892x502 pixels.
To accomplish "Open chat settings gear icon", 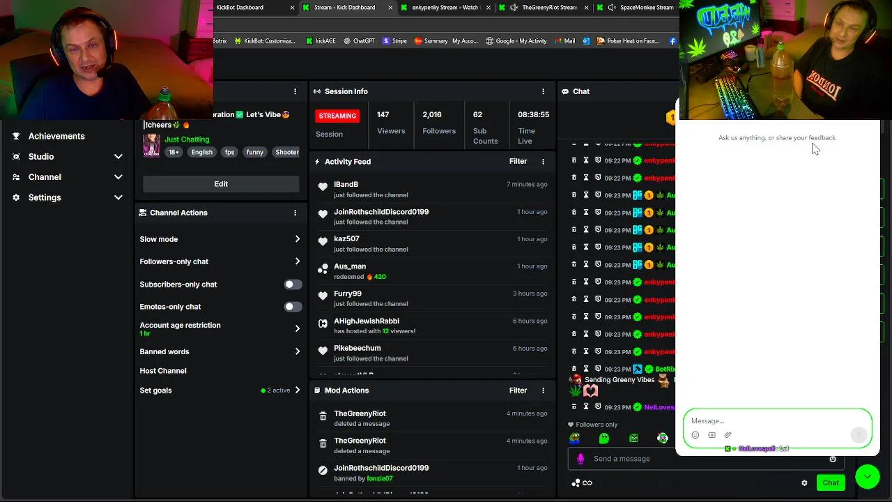I will coord(804,482).
